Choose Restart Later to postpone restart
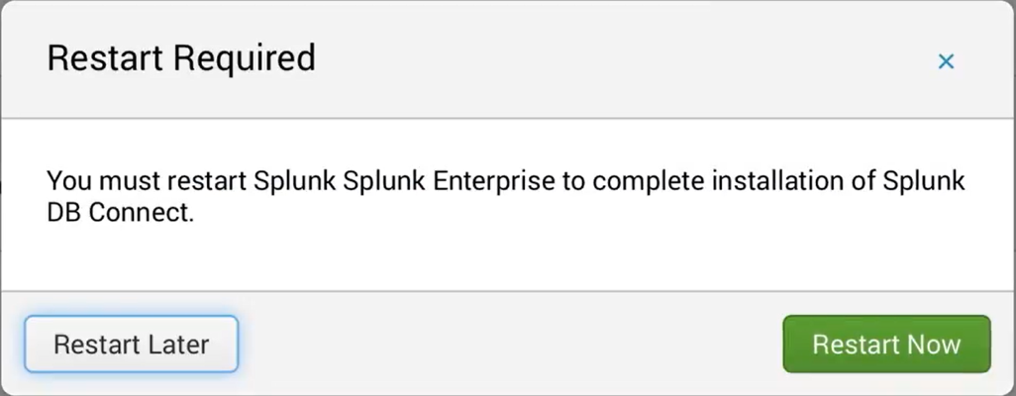Screen dimensions: 1016x396 [x=132, y=345]
